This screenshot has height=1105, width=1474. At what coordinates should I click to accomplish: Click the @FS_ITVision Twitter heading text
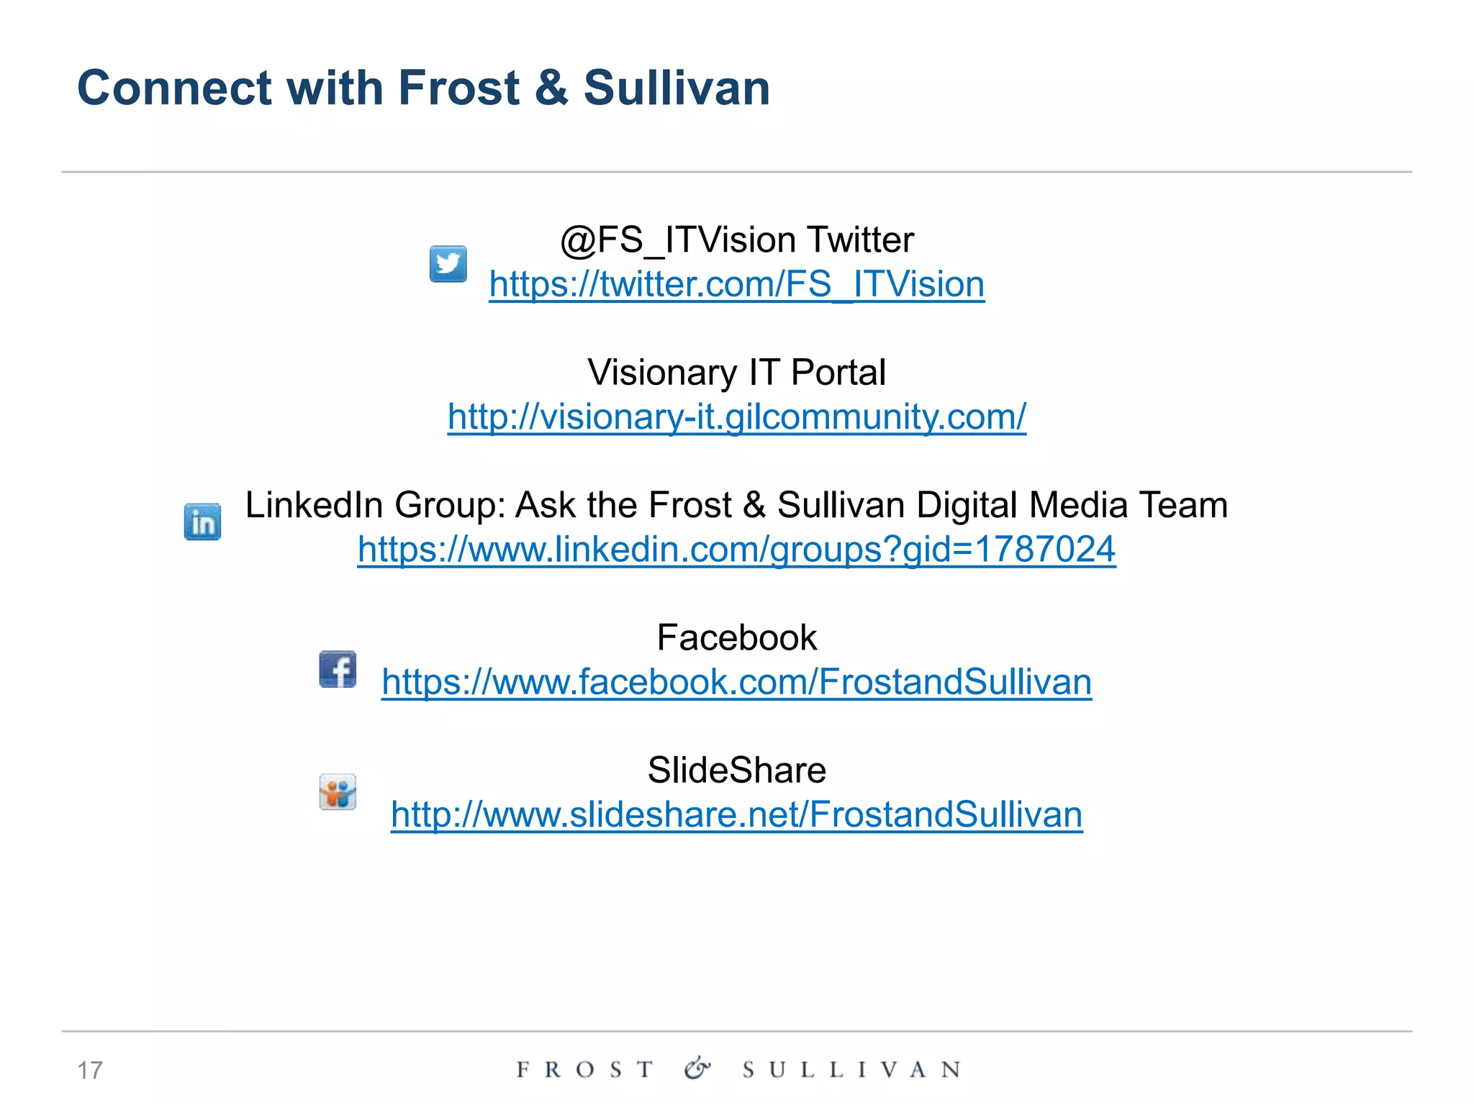tap(736, 240)
